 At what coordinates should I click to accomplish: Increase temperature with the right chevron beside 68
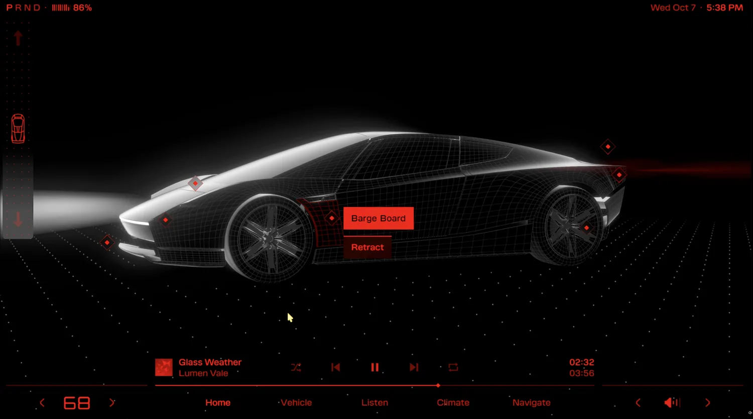pos(112,402)
